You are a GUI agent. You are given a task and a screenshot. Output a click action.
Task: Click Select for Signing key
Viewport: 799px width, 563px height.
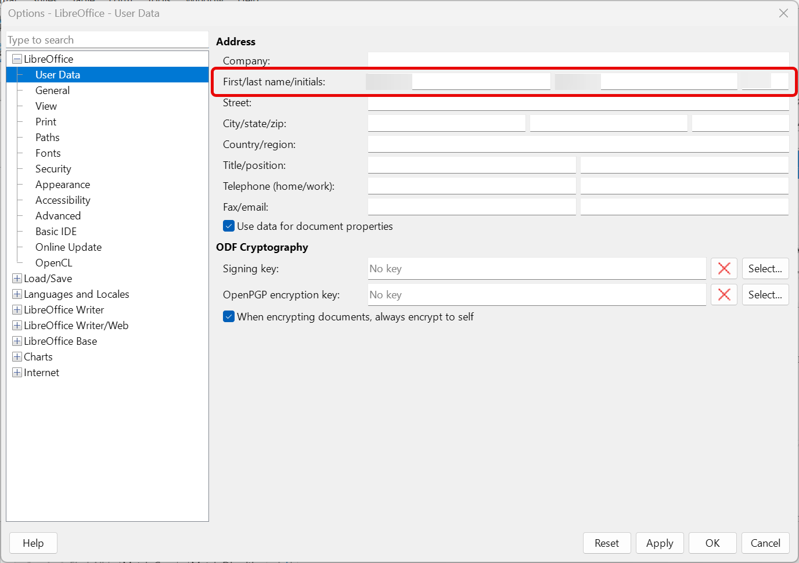pyautogui.click(x=765, y=269)
